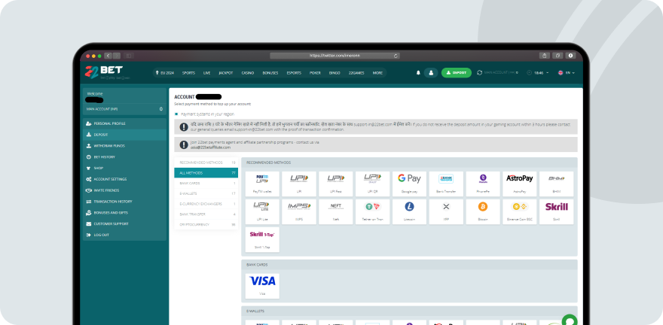The height and width of the screenshot is (325, 663).
Task: Open Customer Support in the sidebar
Action: 125,223
